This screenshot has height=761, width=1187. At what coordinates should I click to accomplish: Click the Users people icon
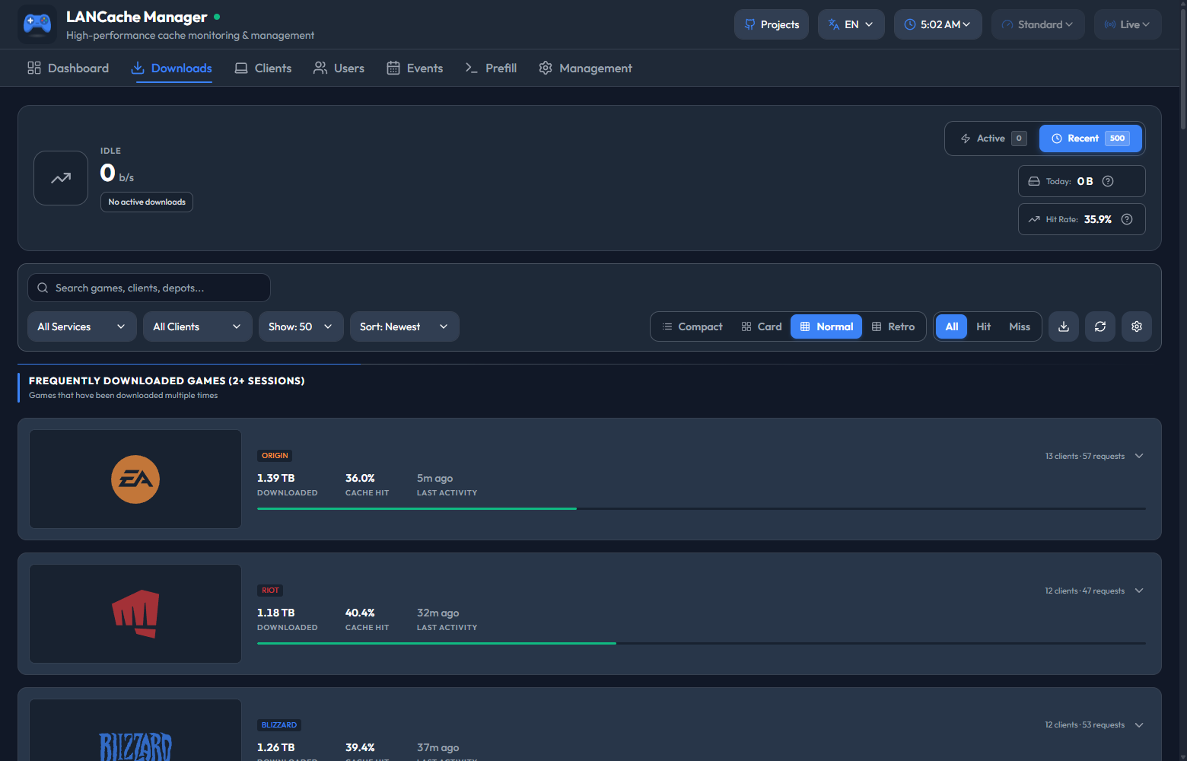click(320, 68)
